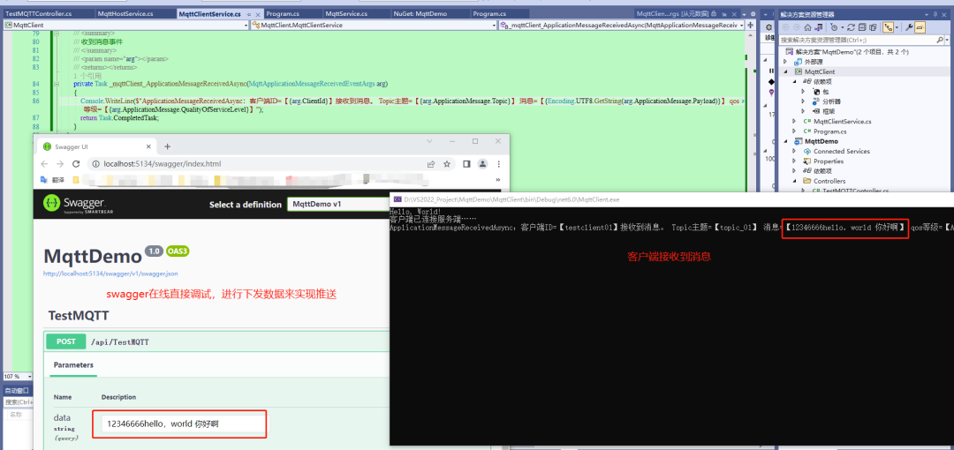The image size is (954, 450).
Task: Toggle the browser side panel icon
Action: [466, 164]
